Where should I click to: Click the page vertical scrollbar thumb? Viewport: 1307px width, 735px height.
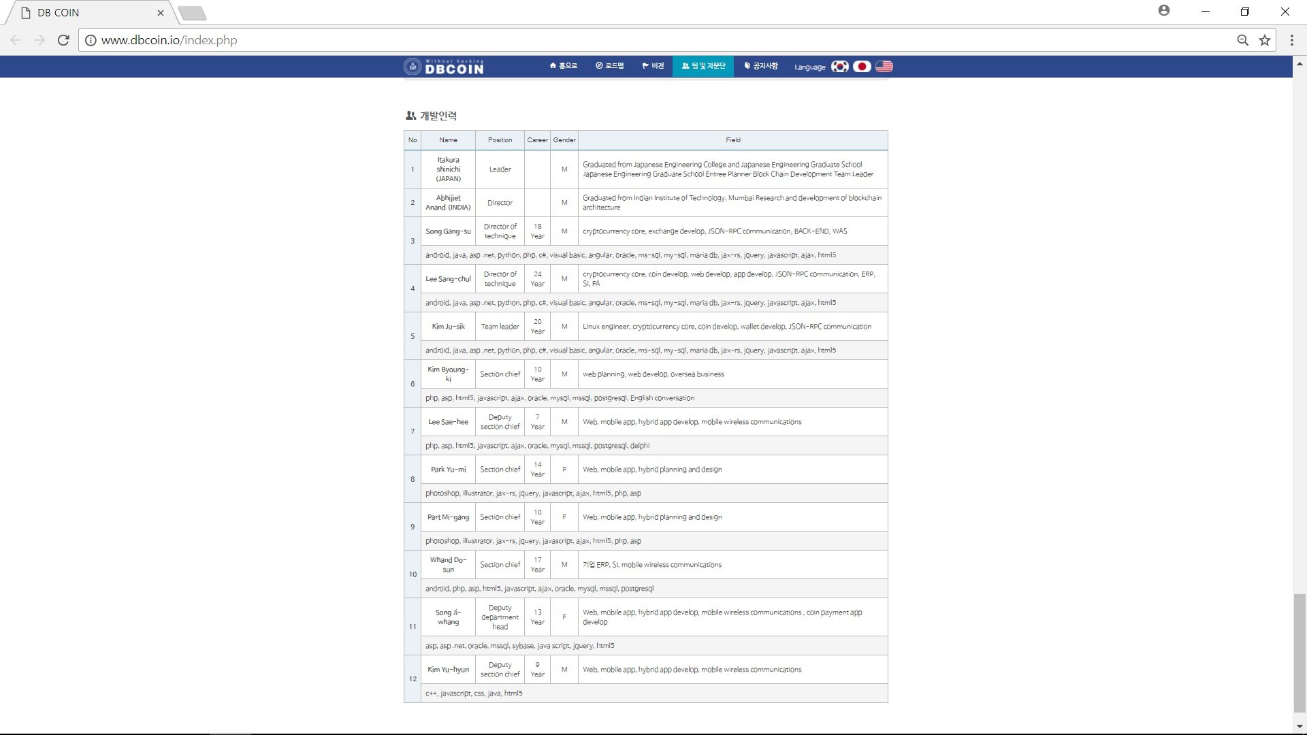click(x=1300, y=652)
